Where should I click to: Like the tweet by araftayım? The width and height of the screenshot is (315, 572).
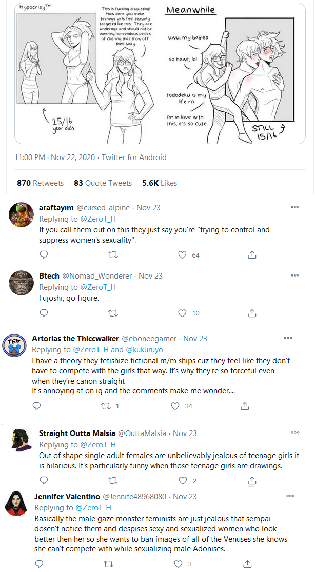point(182,255)
